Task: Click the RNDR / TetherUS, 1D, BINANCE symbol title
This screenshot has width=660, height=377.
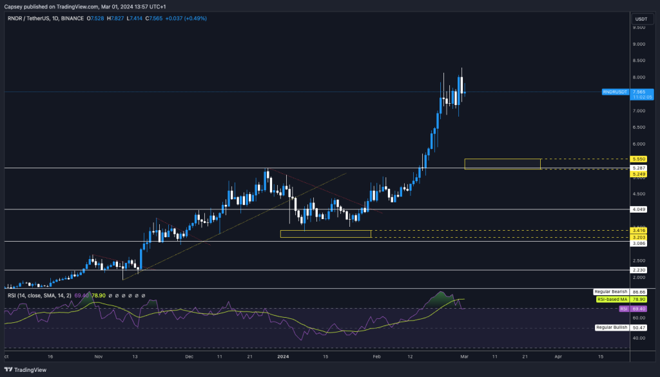Action: pyautogui.click(x=46, y=19)
